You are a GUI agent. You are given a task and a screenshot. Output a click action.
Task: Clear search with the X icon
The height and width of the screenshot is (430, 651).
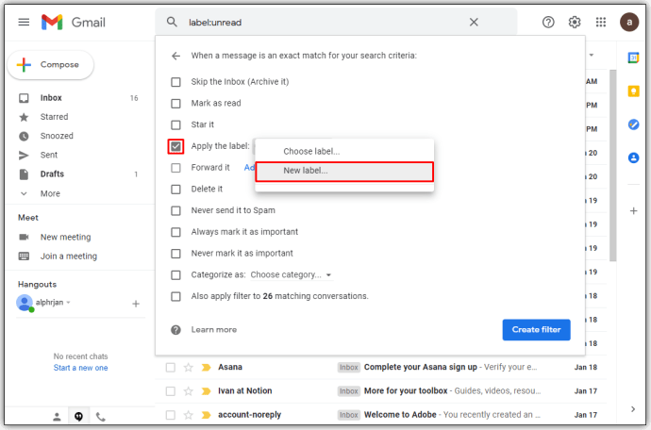coord(474,22)
